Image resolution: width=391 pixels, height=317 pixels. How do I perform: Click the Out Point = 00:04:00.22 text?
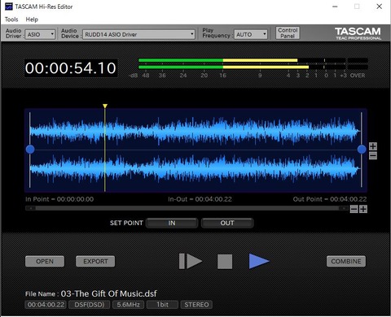[x=330, y=199]
